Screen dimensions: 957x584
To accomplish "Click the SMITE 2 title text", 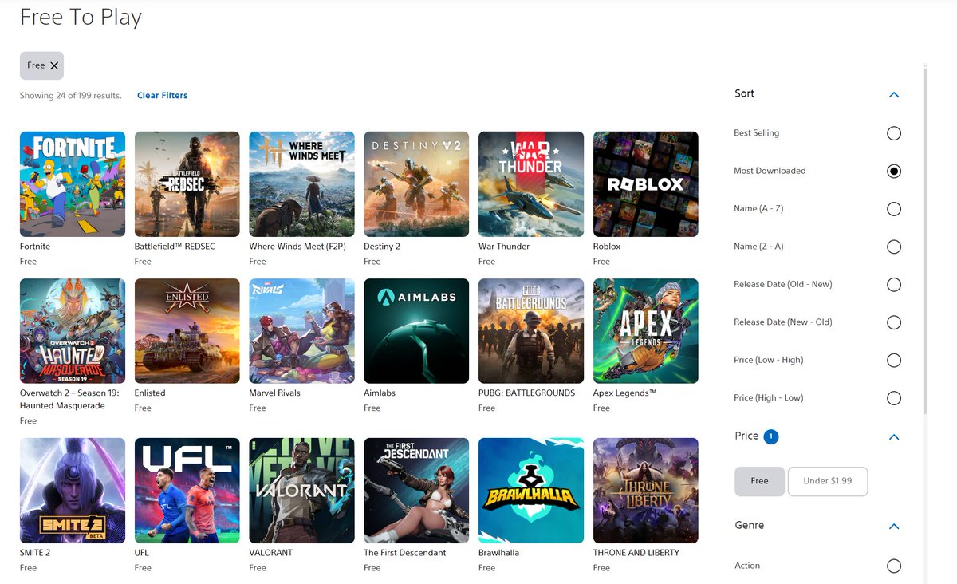I will pyautogui.click(x=37, y=553).
